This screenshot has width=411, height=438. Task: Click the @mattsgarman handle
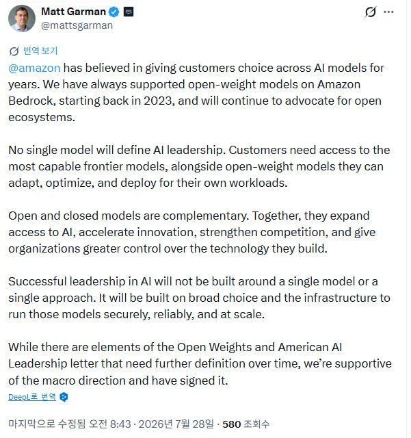(x=77, y=25)
